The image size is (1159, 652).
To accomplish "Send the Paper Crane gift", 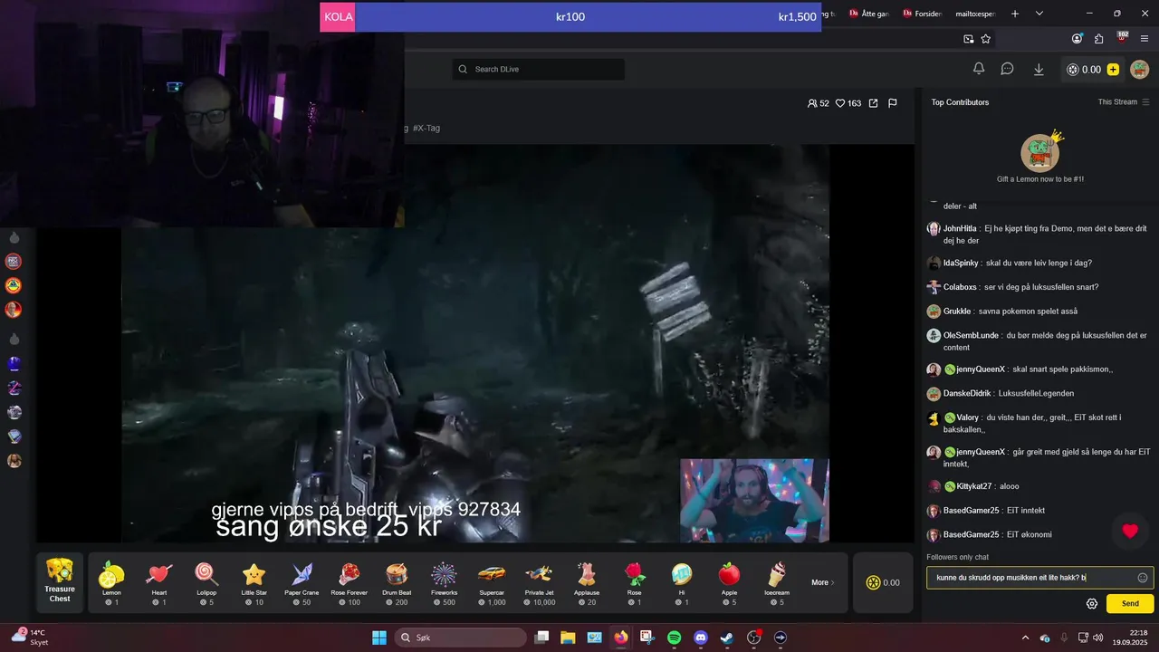I will click(x=302, y=582).
